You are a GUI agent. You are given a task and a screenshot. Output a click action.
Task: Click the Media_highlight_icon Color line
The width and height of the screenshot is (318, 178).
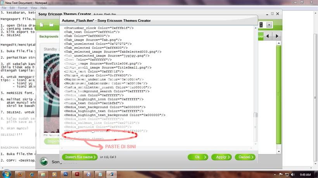(x=104, y=99)
